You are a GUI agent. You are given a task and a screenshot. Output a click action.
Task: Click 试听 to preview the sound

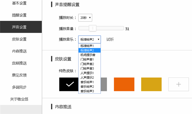point(110,39)
